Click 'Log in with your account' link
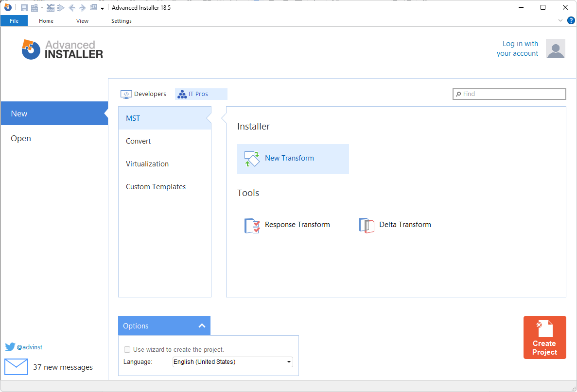 (x=517, y=49)
